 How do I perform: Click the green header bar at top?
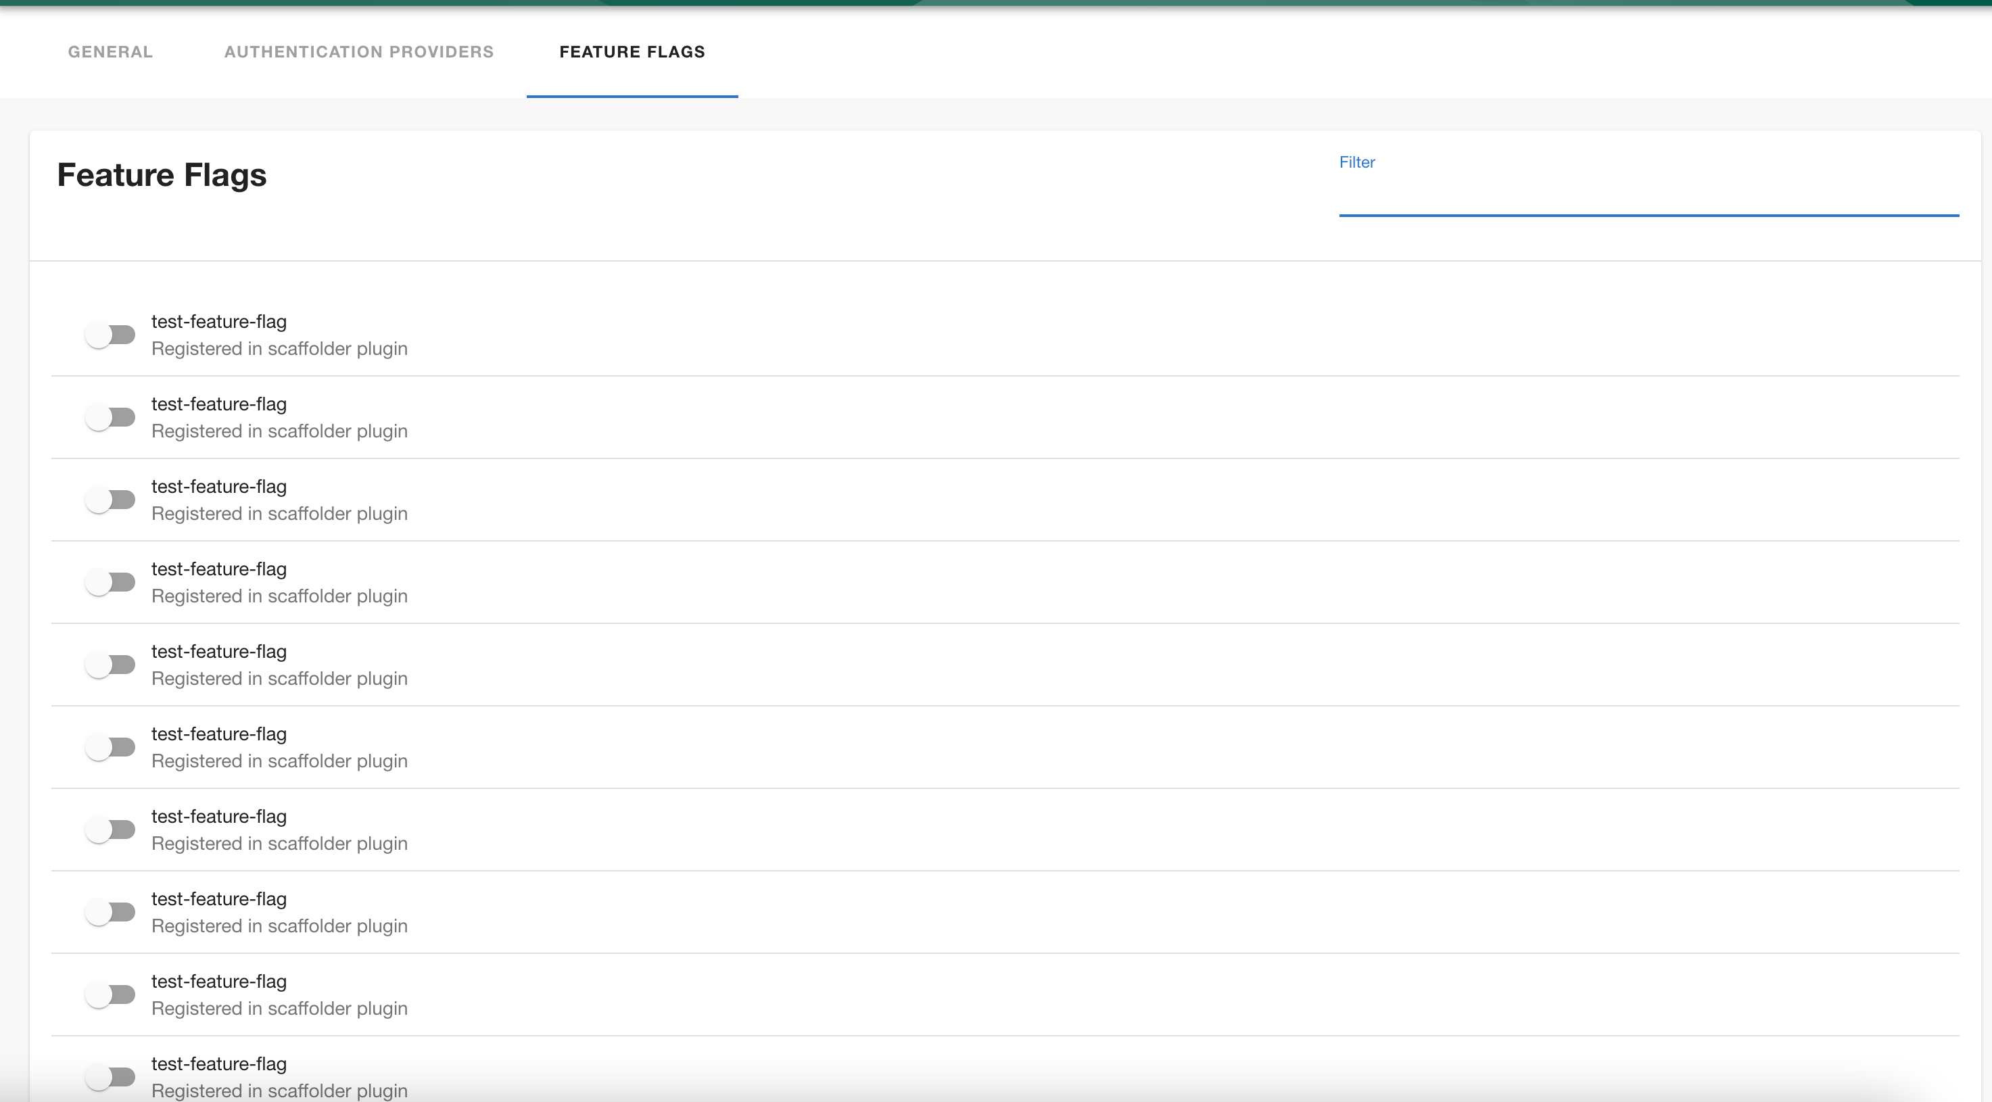[996, 5]
